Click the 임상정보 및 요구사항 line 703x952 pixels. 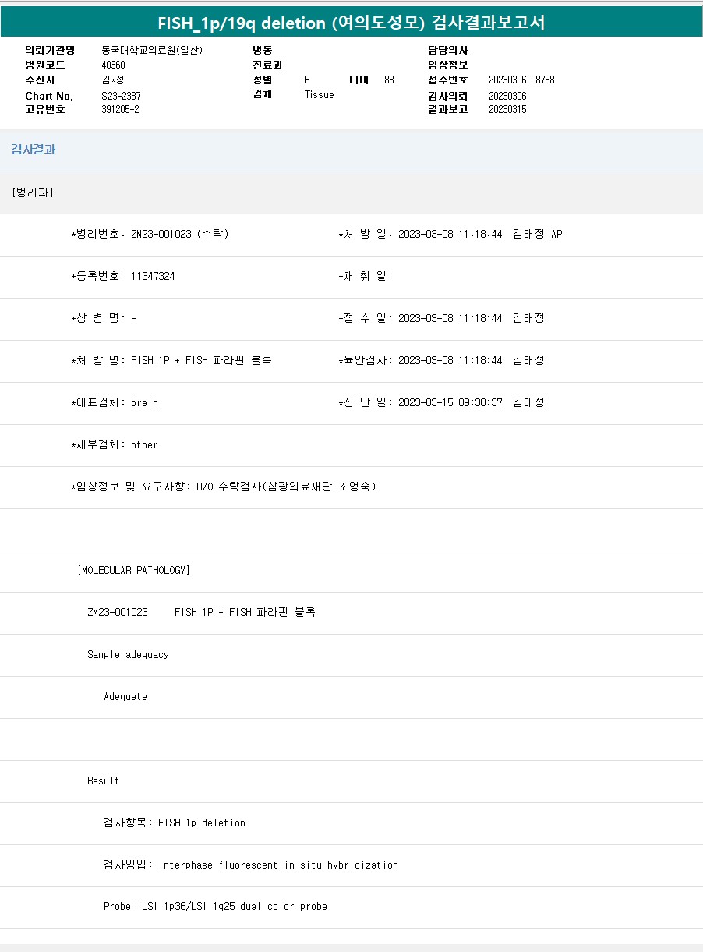pyautogui.click(x=224, y=487)
